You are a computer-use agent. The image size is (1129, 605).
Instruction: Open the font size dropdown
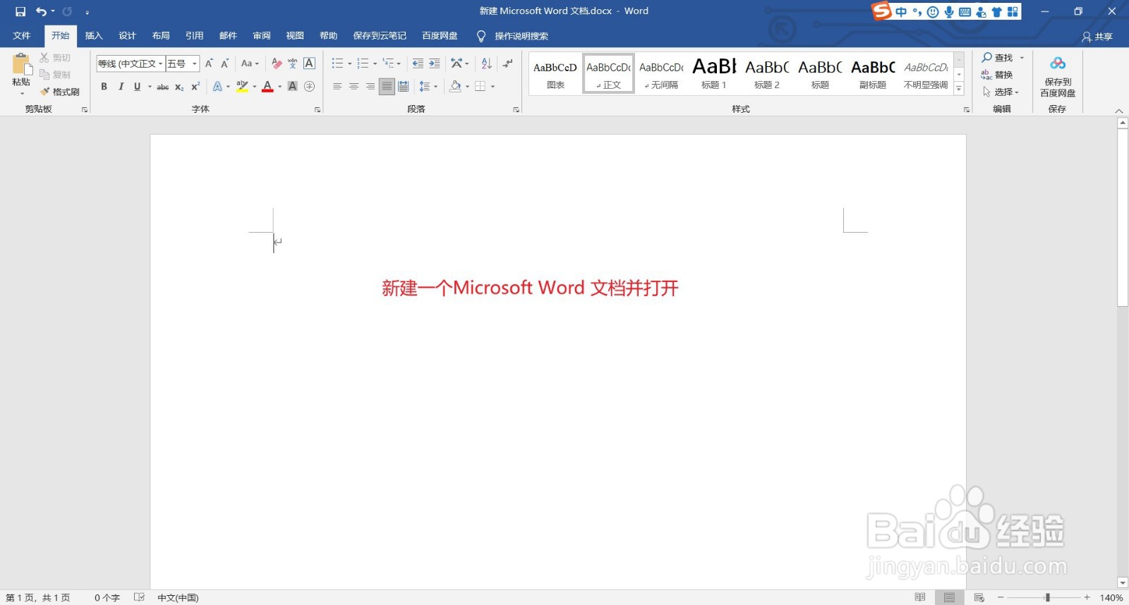(x=195, y=63)
